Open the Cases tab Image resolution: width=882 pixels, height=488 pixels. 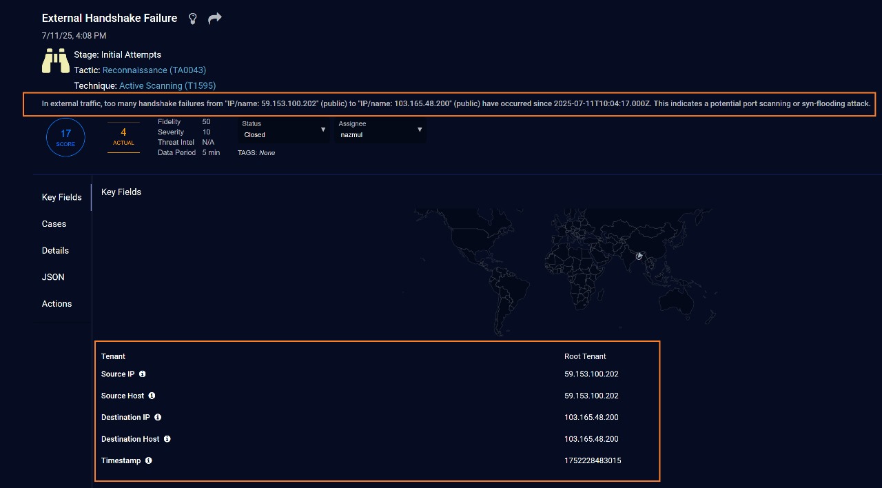[x=54, y=224]
